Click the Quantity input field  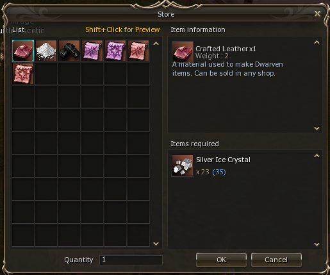click(x=131, y=260)
